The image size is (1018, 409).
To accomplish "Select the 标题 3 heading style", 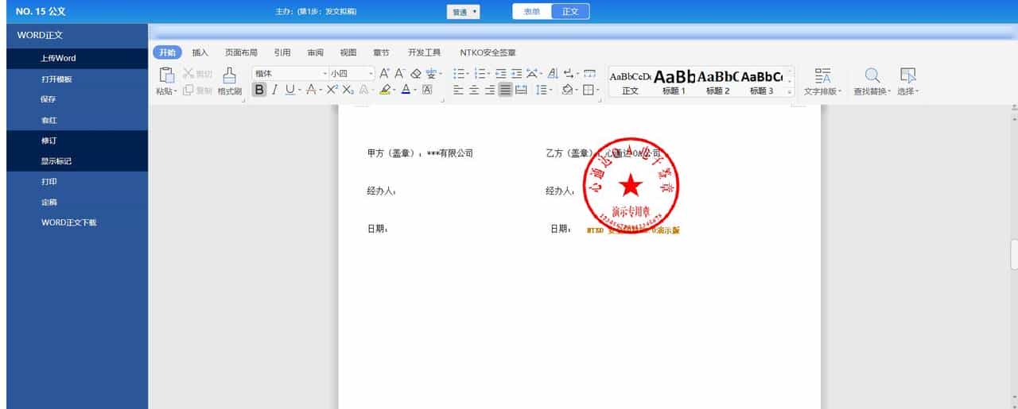I will 761,83.
